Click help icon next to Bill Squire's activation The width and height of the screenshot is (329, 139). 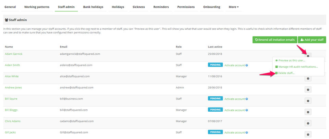(247, 99)
